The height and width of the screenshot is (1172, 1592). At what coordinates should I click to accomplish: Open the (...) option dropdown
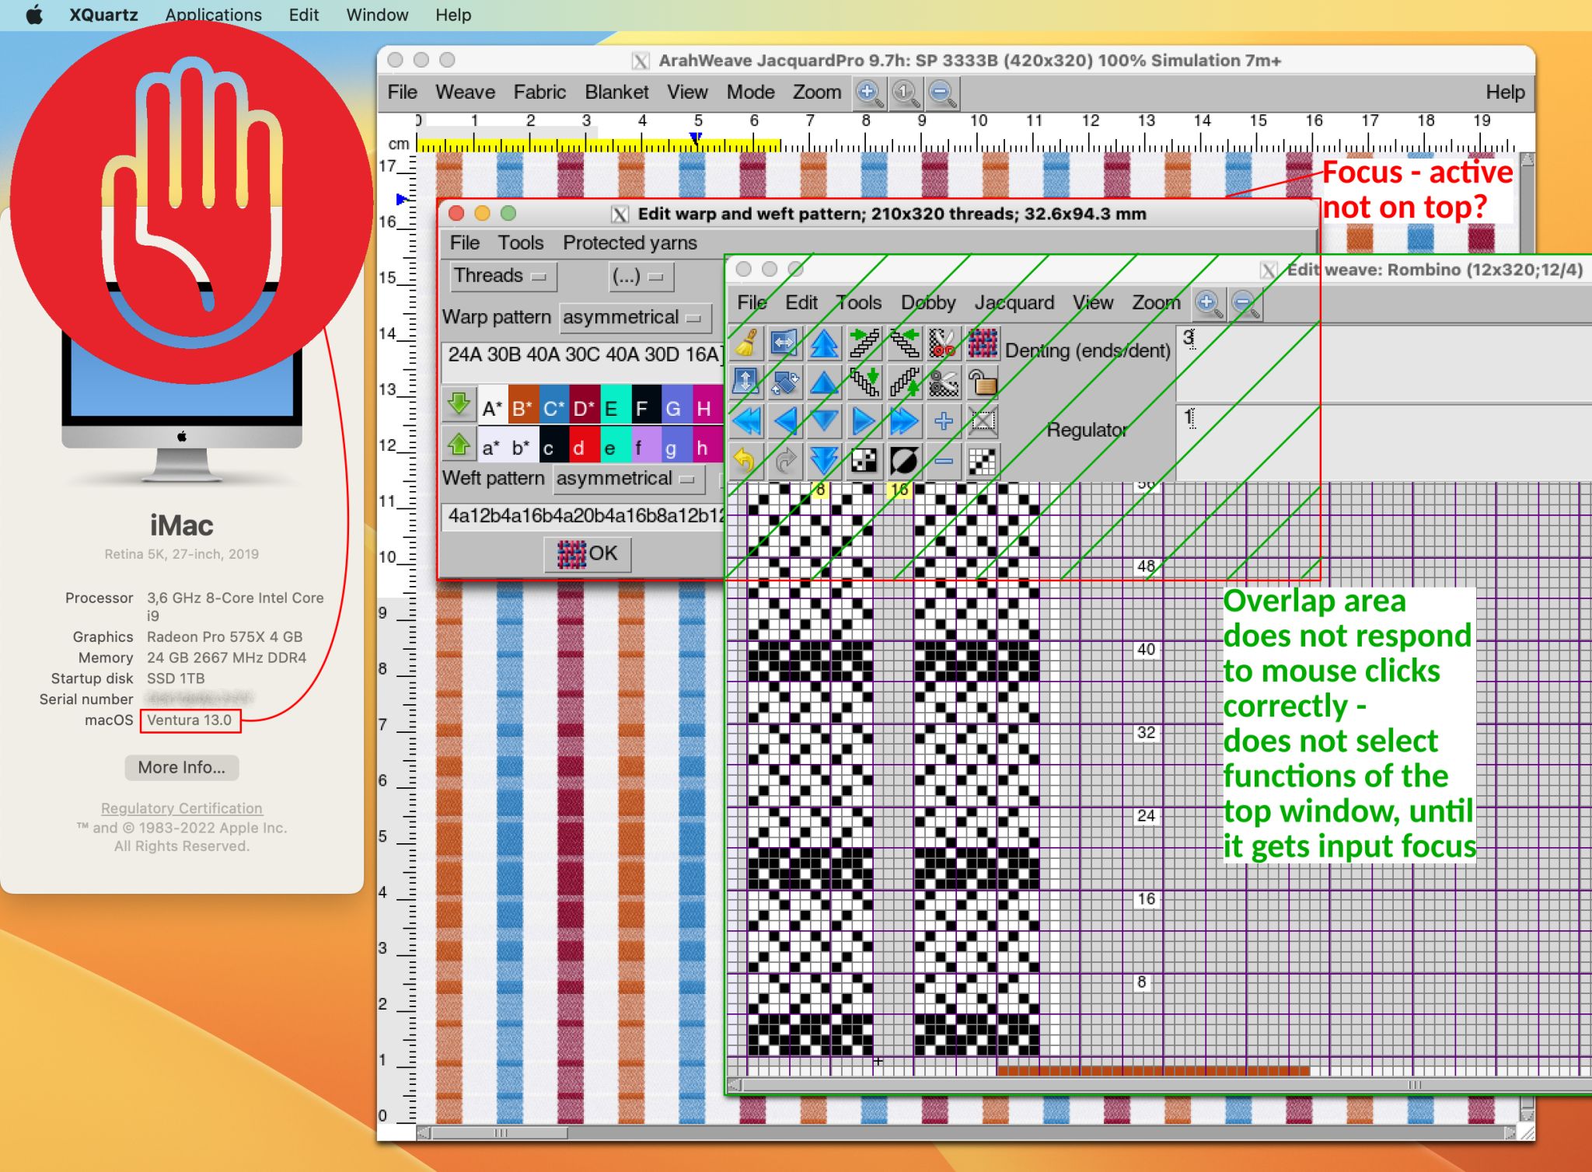[640, 277]
